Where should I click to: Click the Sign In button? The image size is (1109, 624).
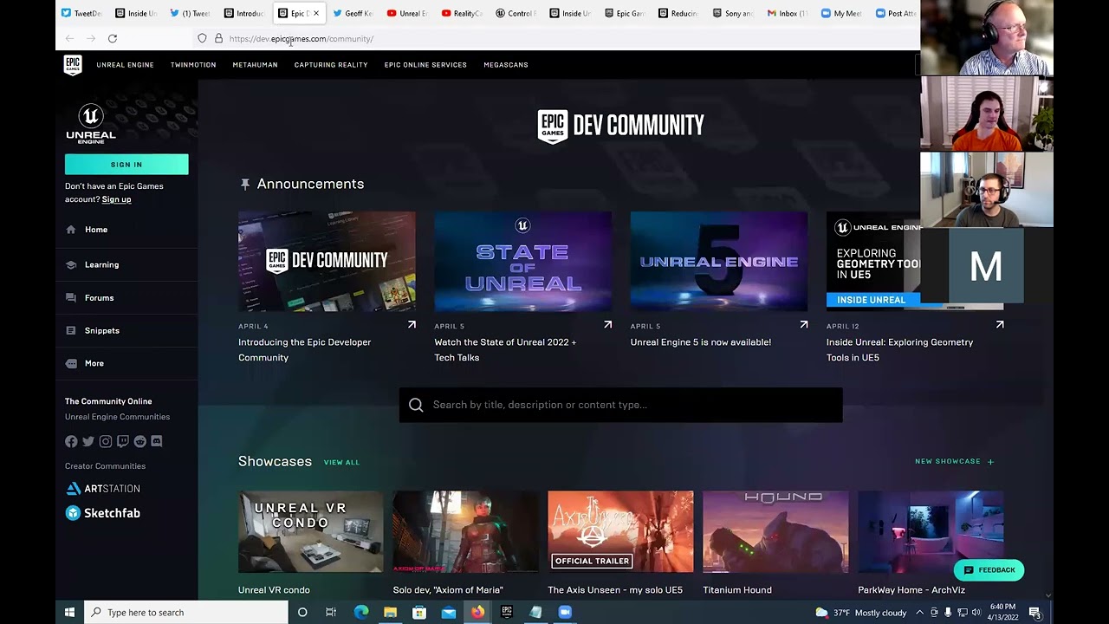pyautogui.click(x=126, y=165)
